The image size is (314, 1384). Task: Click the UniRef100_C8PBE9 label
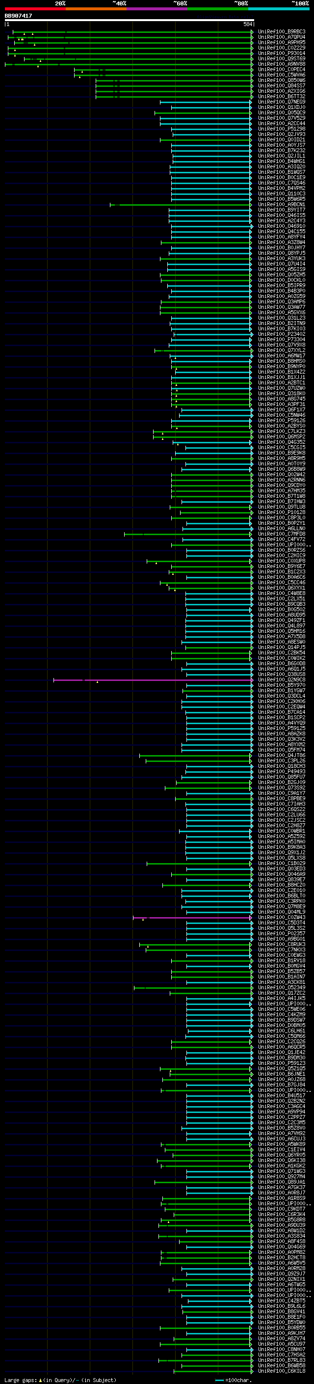[x=282, y=799]
